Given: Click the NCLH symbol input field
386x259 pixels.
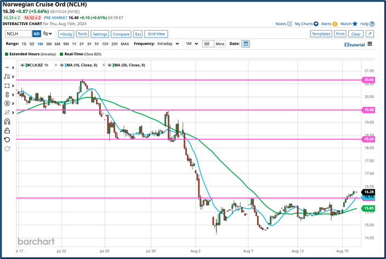Looking at the screenshot, I should pos(19,34).
